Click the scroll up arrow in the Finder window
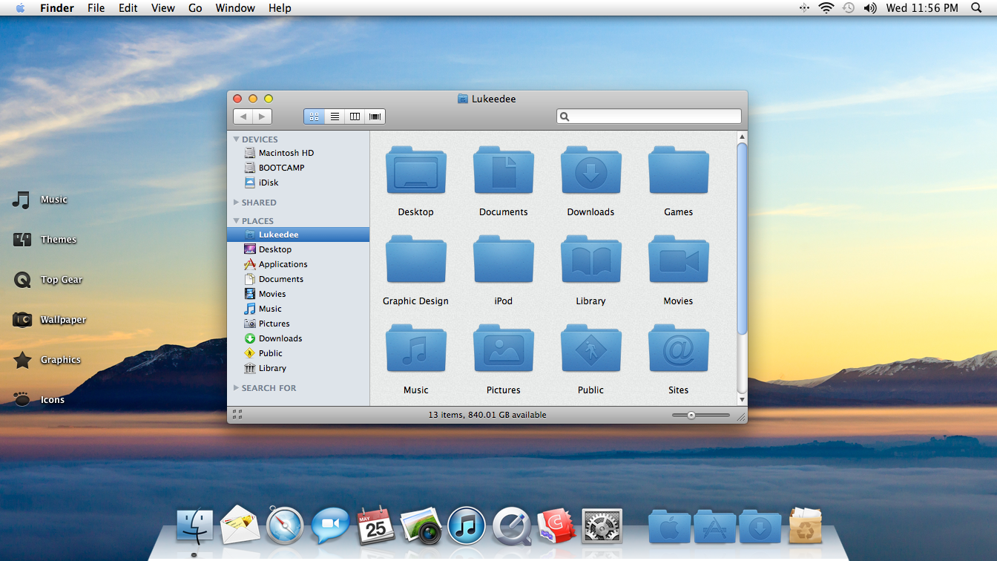The height and width of the screenshot is (561, 997). coord(742,137)
